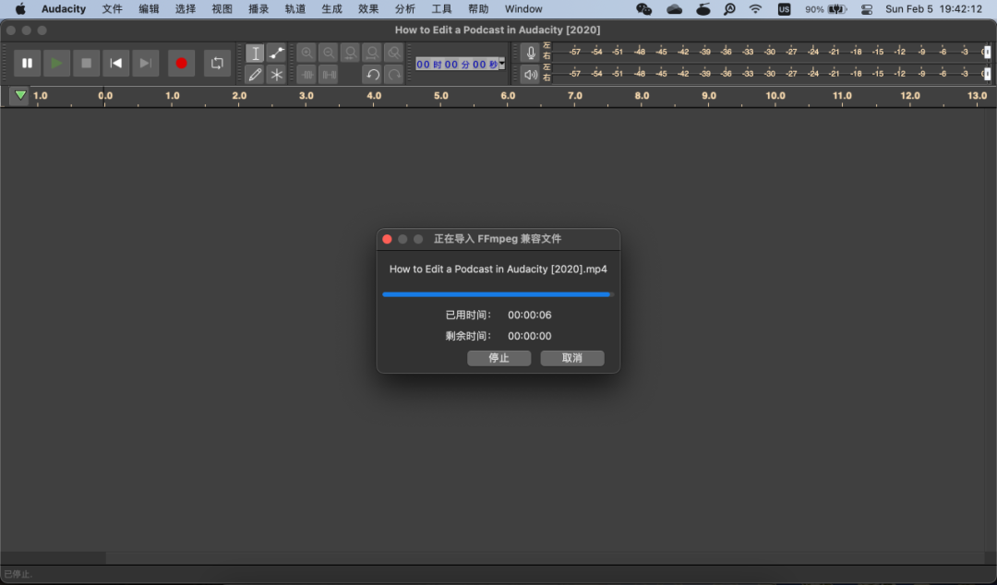Viewport: 997px width, 585px height.
Task: Click the 停止 button in import dialog
Action: 498,358
